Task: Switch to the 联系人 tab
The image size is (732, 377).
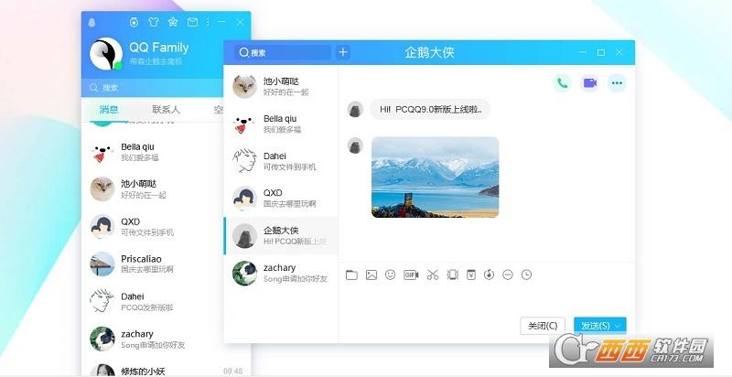Action: tap(166, 110)
